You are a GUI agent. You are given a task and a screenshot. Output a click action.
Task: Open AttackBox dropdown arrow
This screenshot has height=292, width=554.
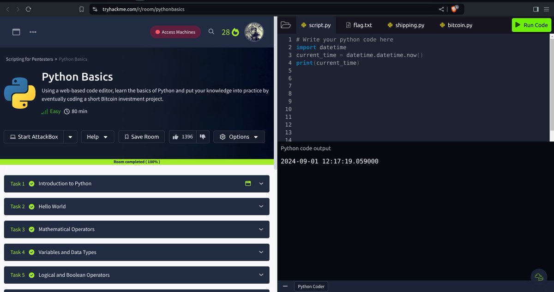click(x=70, y=137)
